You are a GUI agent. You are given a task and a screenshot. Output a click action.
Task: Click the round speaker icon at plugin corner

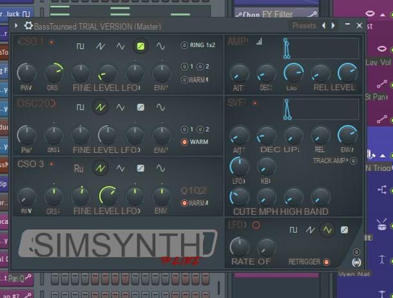(x=356, y=263)
